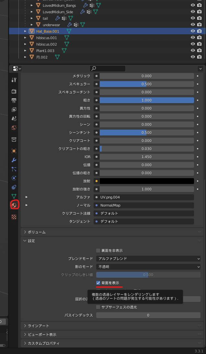Viewport: 206px width, 354px height.
Task: Uncheck the 背面を表示 checkbox
Action: [98, 283]
